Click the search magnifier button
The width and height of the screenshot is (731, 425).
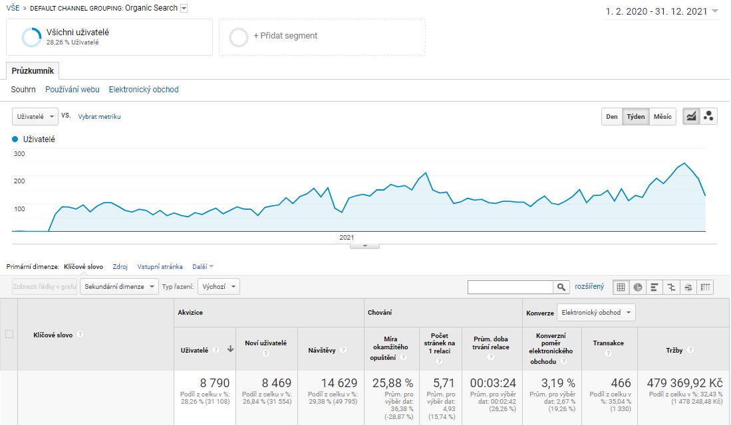tap(561, 288)
